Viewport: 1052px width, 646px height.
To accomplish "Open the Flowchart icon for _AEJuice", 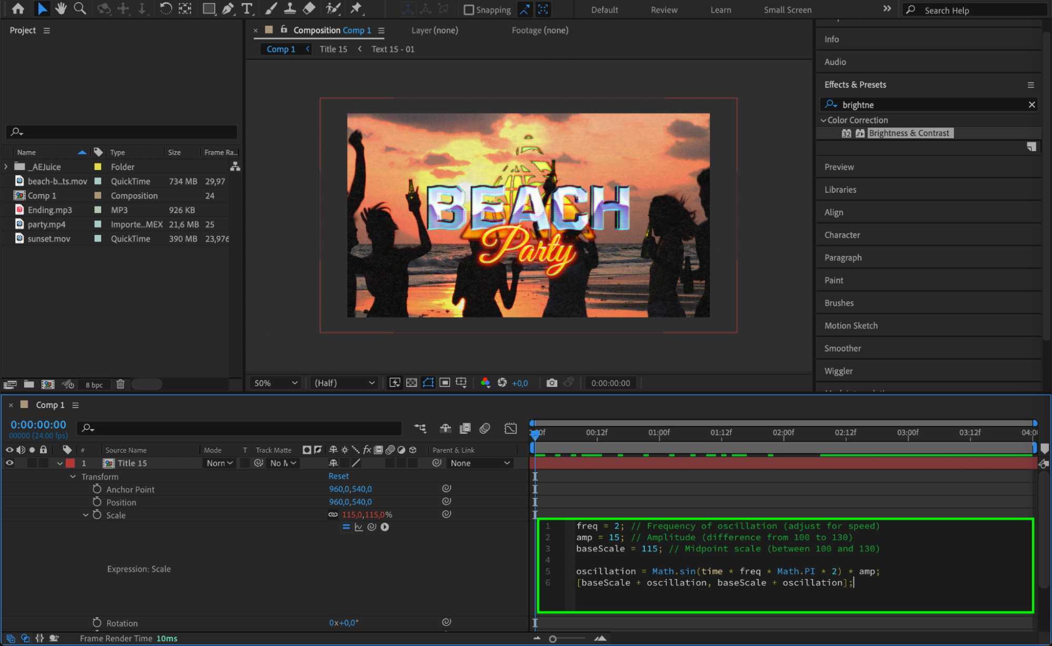I will (x=235, y=167).
